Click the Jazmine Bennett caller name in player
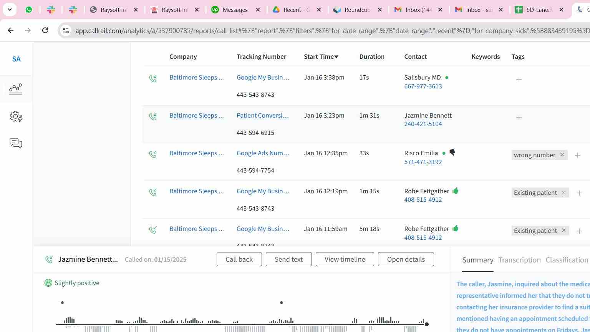590x332 pixels. coord(88,259)
